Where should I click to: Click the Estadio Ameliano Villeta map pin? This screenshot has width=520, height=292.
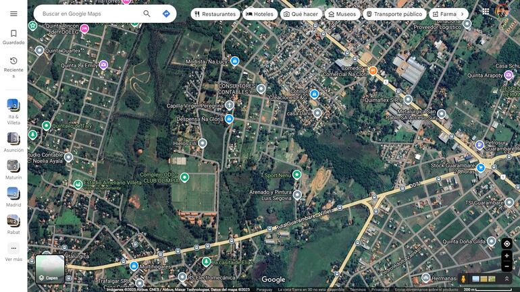coord(78,184)
